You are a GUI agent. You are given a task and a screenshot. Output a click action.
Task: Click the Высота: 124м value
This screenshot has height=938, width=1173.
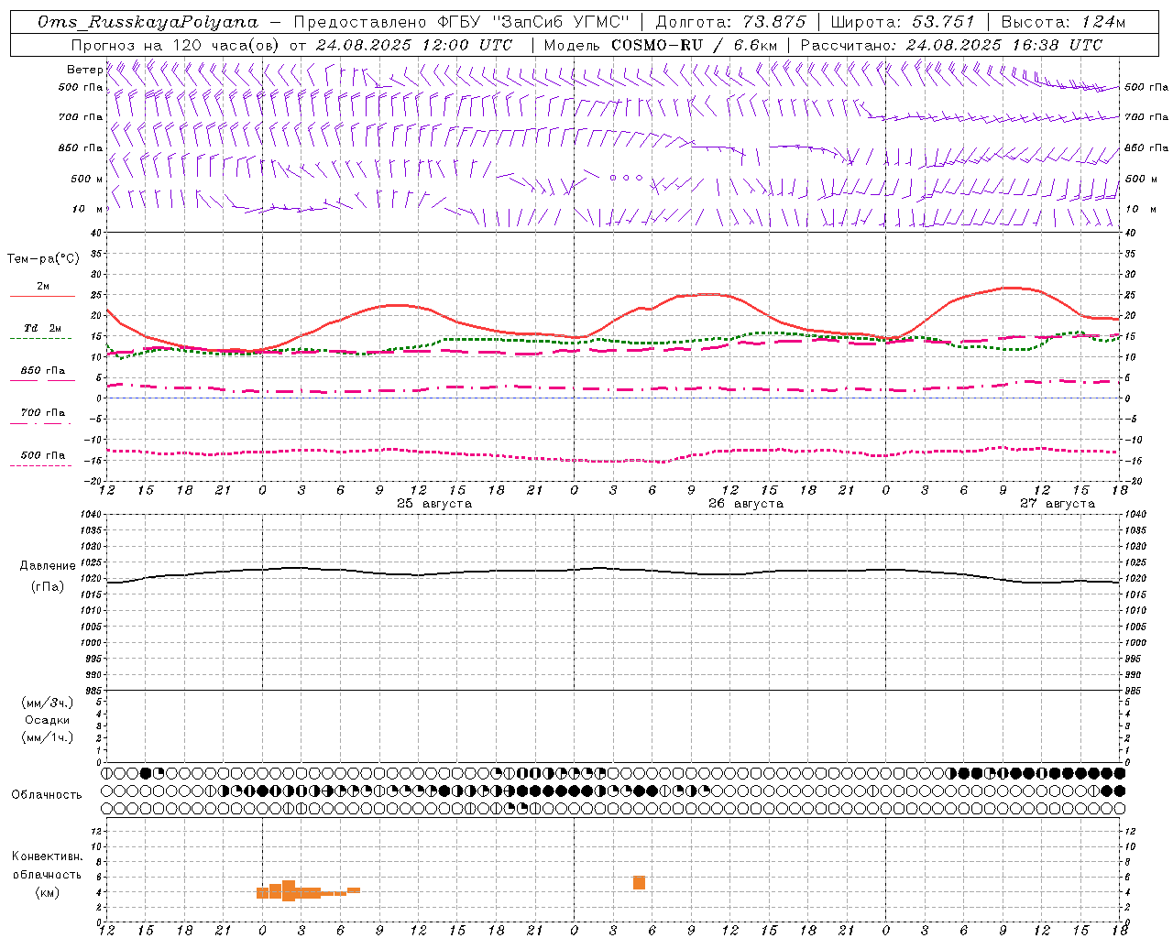(x=1063, y=22)
